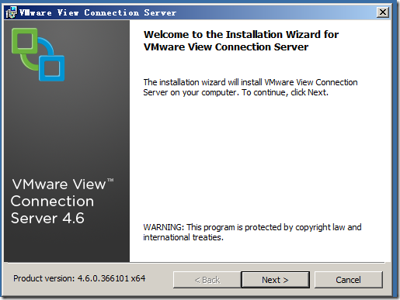The height and width of the screenshot is (300, 400).
Task: Click the copyright WARNING text
Action: pos(252,232)
